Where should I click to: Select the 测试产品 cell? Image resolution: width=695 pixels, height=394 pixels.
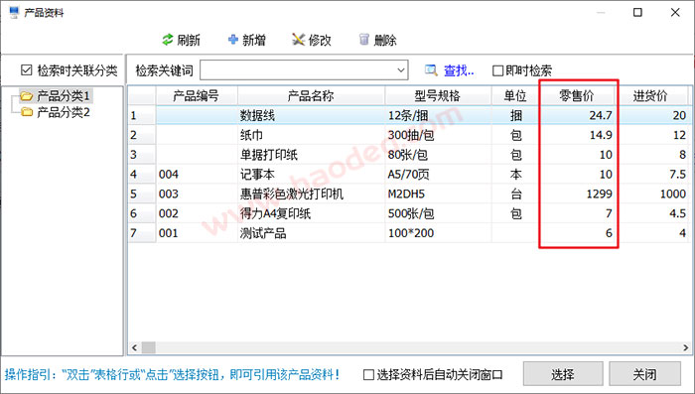[x=311, y=233]
